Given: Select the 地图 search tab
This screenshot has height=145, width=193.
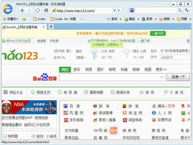Looking at the screenshot, I should point(148,70).
